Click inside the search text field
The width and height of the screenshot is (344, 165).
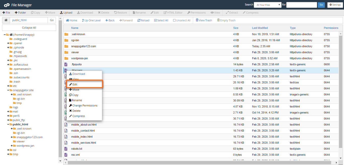click(301, 5)
